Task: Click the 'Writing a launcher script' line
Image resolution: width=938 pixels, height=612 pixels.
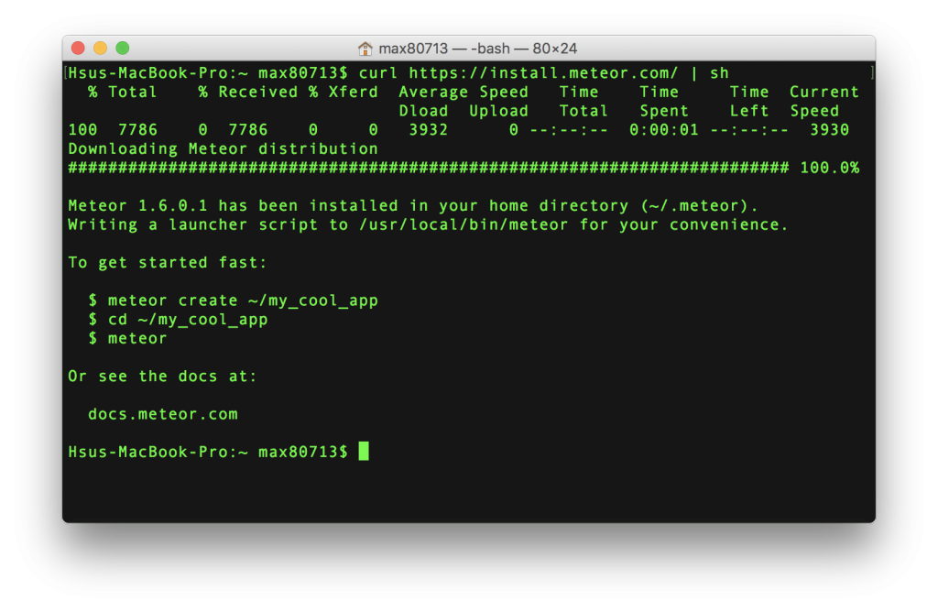Action: [x=428, y=225]
